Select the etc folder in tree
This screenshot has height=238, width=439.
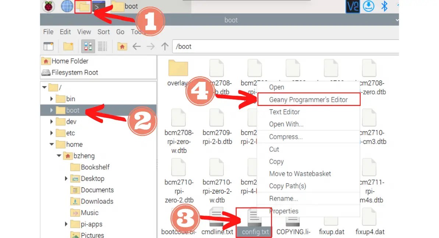(x=66, y=133)
